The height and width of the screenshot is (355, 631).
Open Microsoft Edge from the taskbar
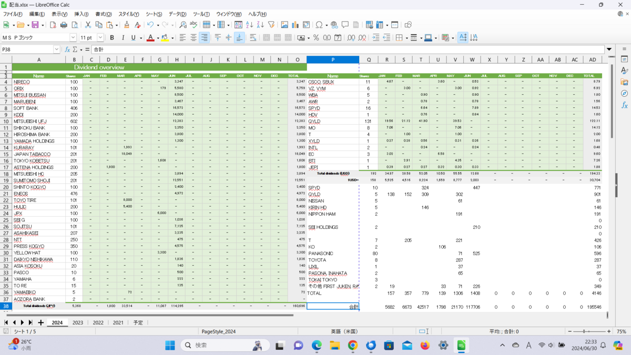[317, 346]
